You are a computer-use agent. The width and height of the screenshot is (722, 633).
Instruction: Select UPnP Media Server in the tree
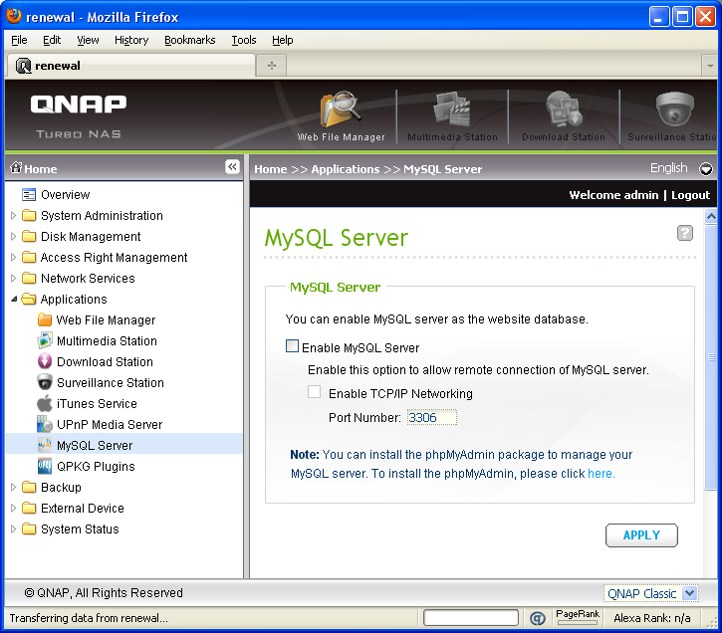(110, 424)
